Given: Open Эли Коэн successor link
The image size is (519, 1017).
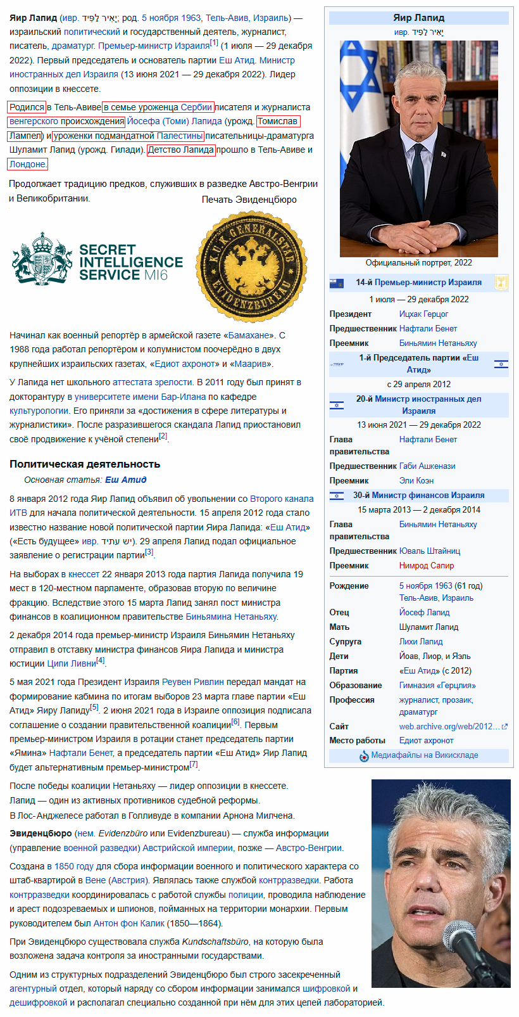Looking at the screenshot, I should (416, 480).
